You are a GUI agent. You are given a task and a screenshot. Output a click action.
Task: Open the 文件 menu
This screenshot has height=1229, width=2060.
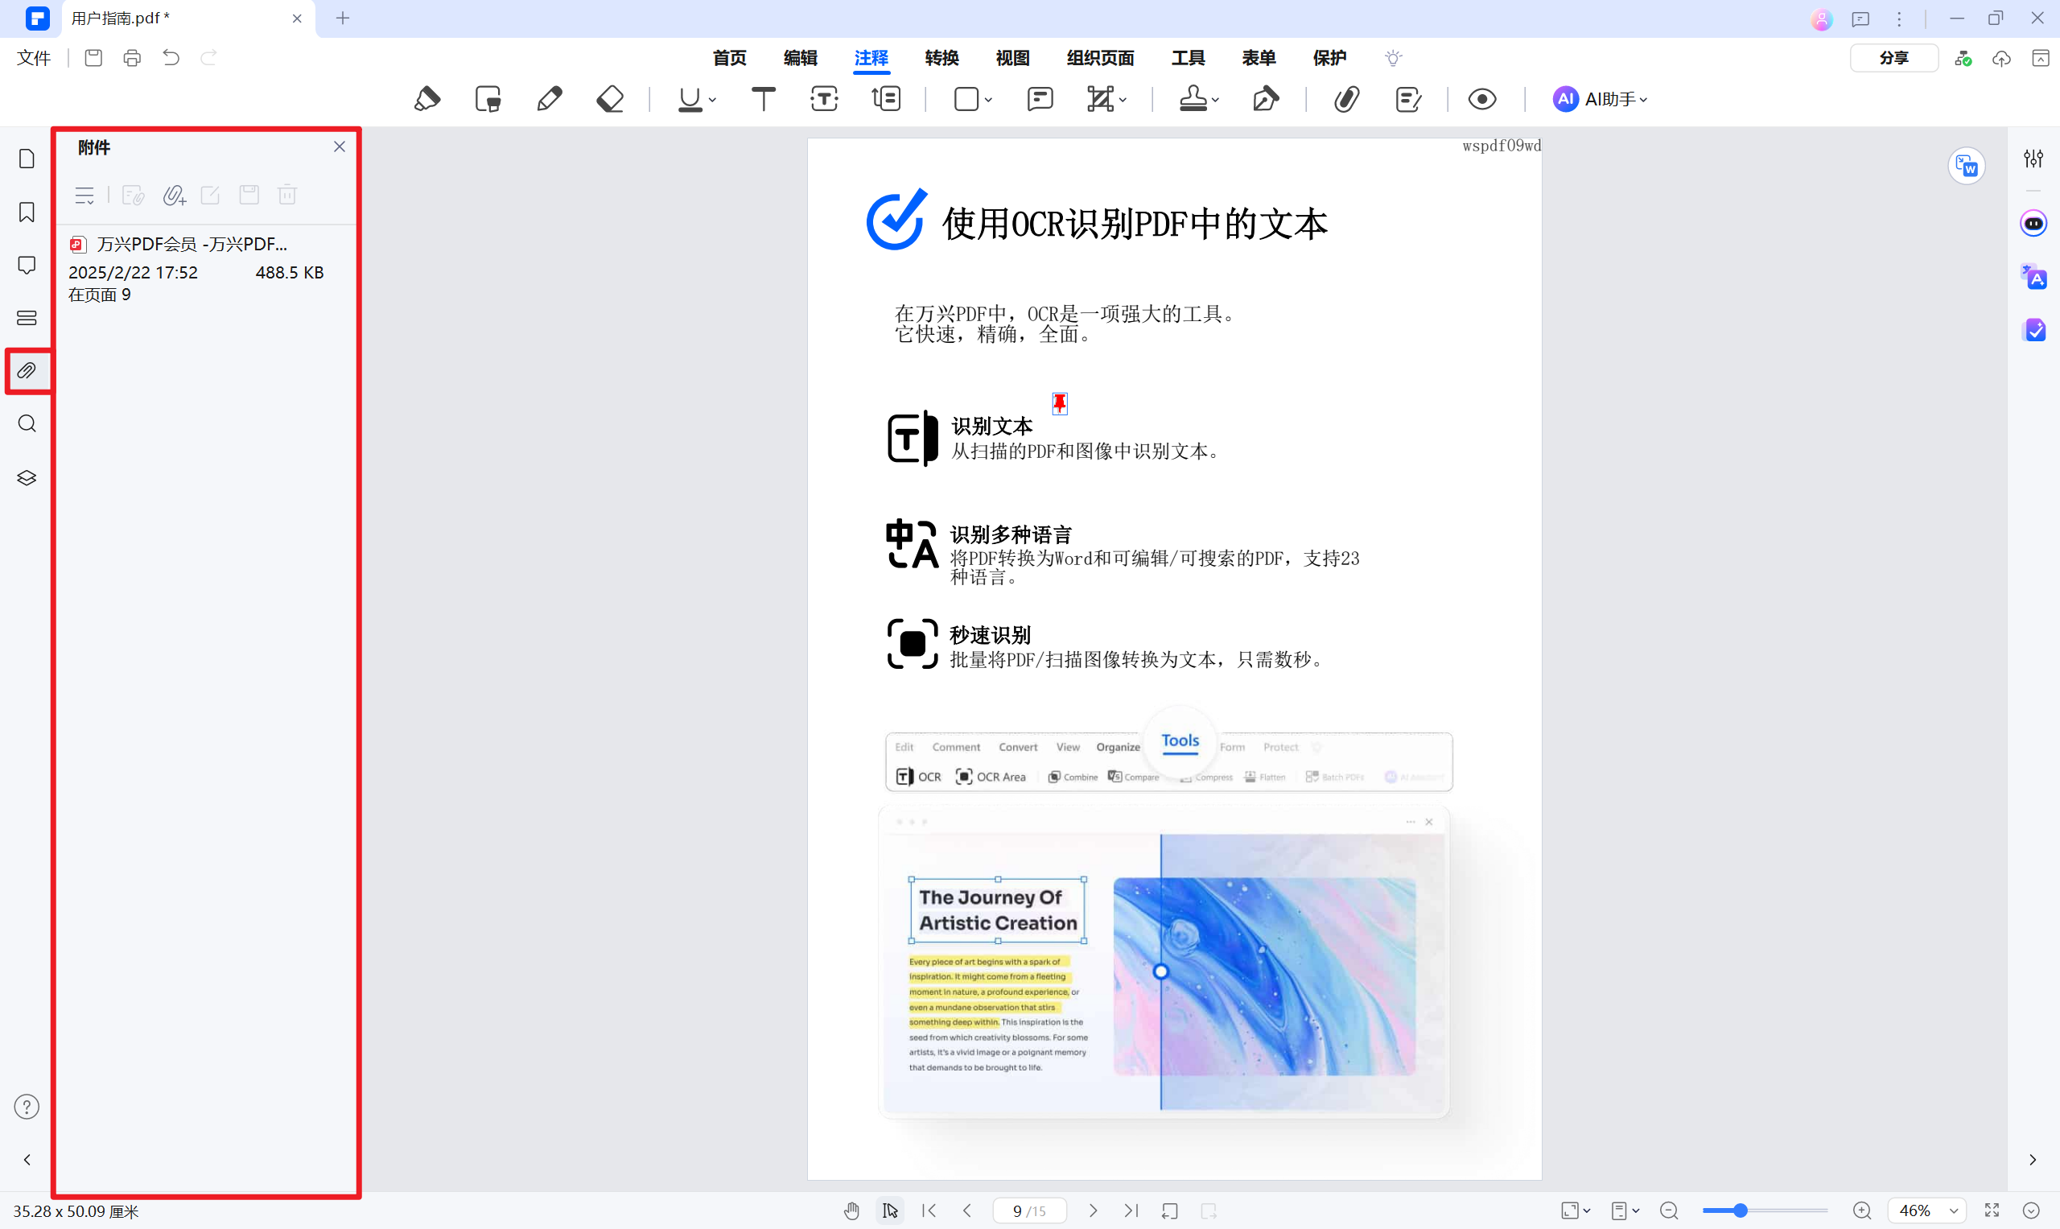pos(33,58)
